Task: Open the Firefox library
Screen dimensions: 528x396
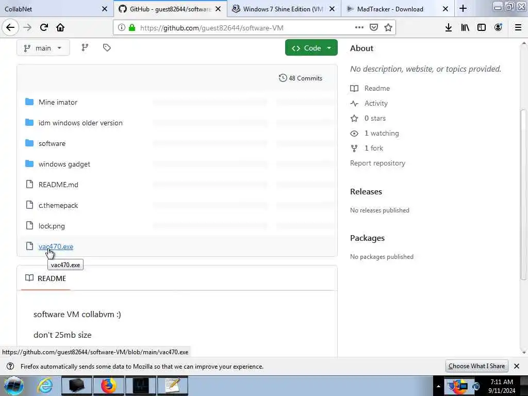Action: click(x=465, y=28)
